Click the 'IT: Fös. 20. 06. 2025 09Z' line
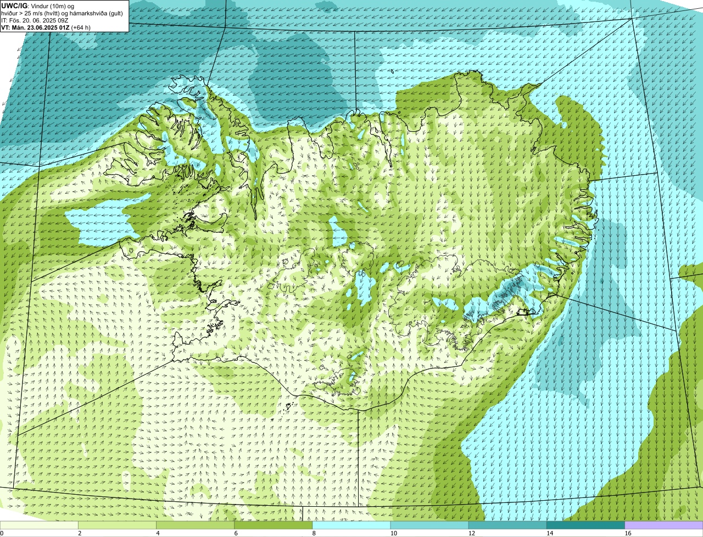703x537 pixels. (35, 20)
